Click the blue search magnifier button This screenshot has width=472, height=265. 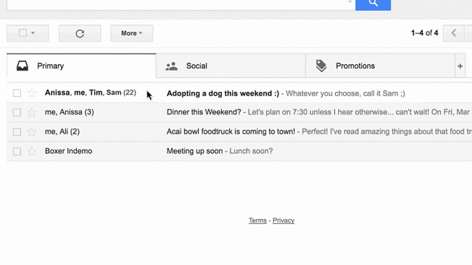[x=373, y=4]
